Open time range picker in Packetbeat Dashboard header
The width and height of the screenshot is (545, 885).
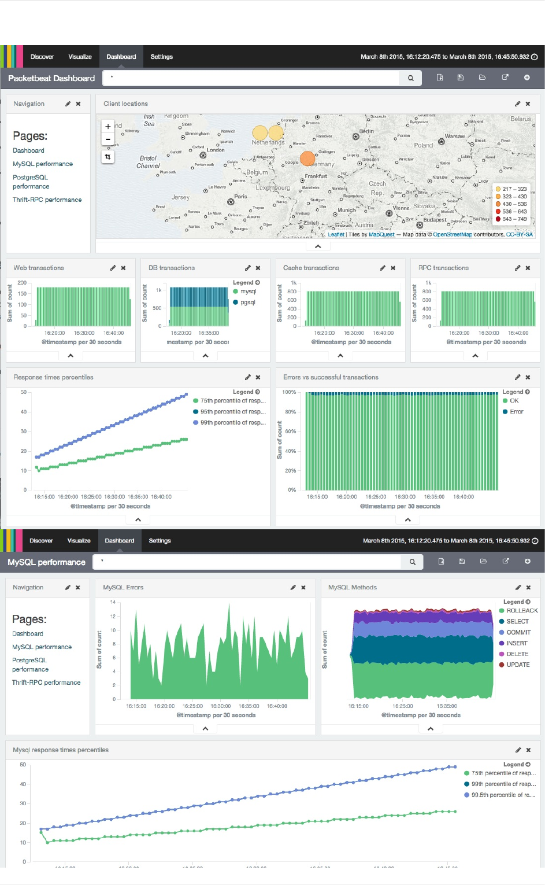[x=449, y=57]
